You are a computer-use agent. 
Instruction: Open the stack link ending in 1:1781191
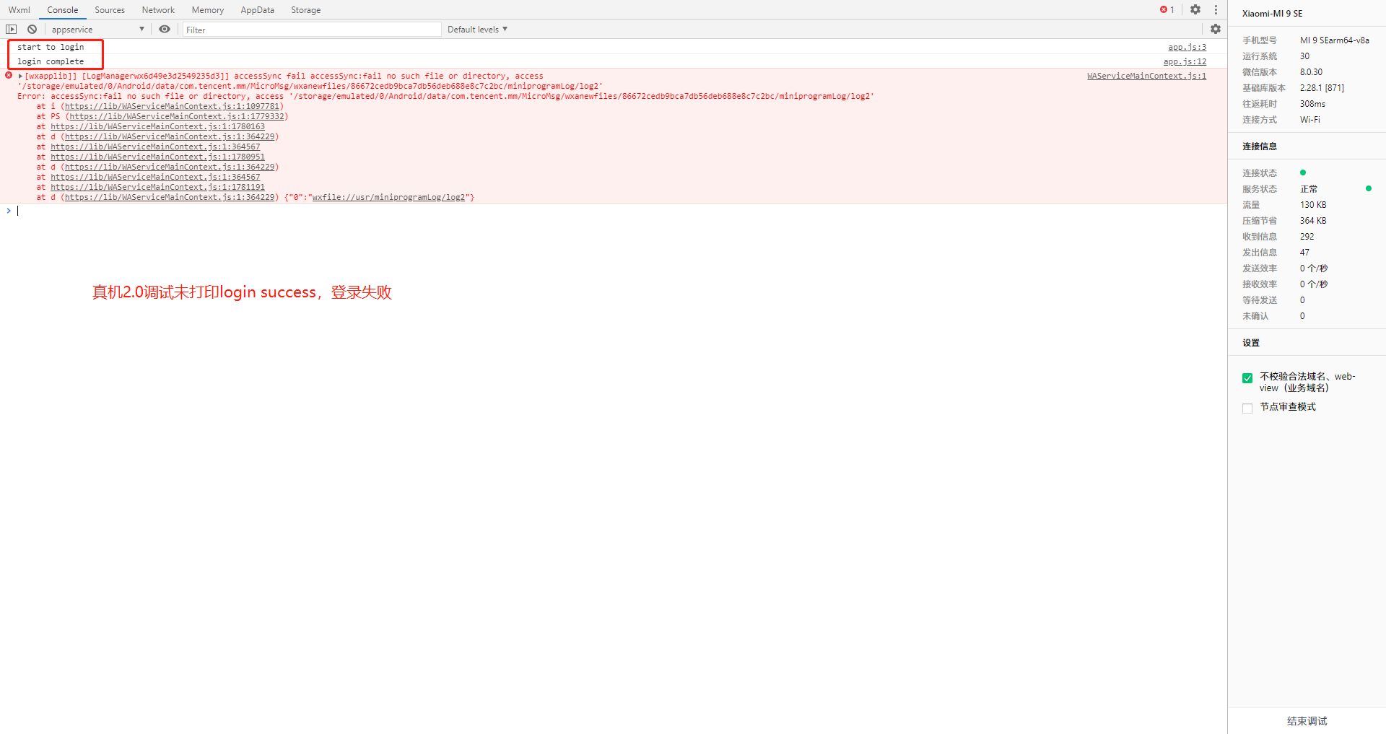pyautogui.click(x=157, y=187)
